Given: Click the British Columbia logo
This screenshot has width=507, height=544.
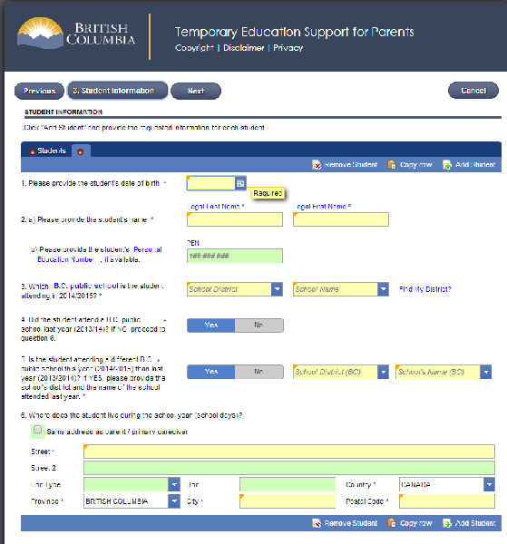Looking at the screenshot, I should [76, 34].
